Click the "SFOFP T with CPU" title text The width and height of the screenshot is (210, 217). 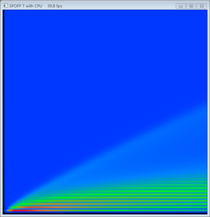(x=26, y=6)
